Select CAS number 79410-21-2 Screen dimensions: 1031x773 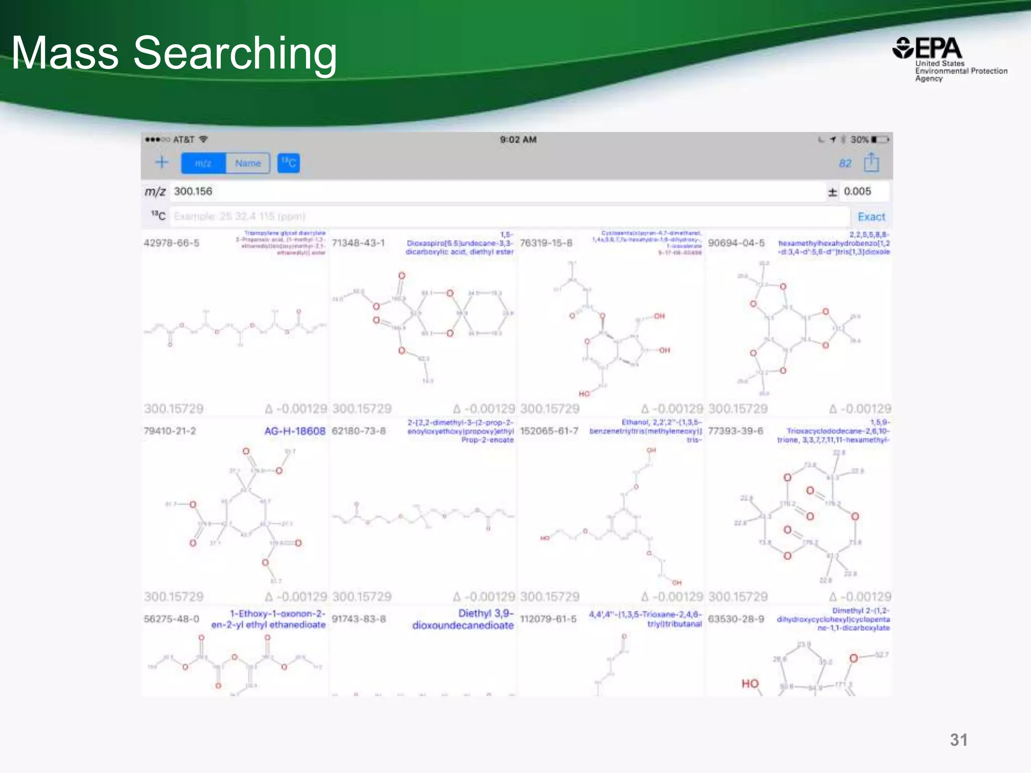click(x=170, y=431)
